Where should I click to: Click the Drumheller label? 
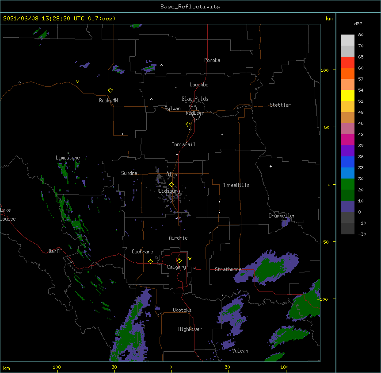pos(282,216)
